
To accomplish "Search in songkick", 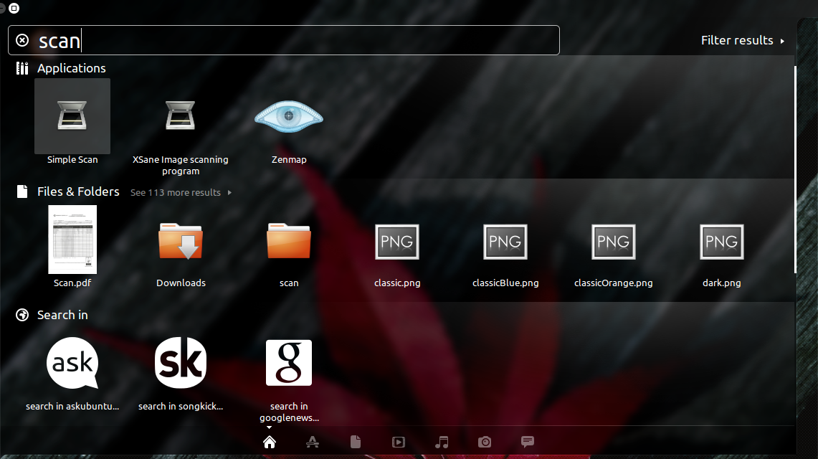I will (x=180, y=363).
